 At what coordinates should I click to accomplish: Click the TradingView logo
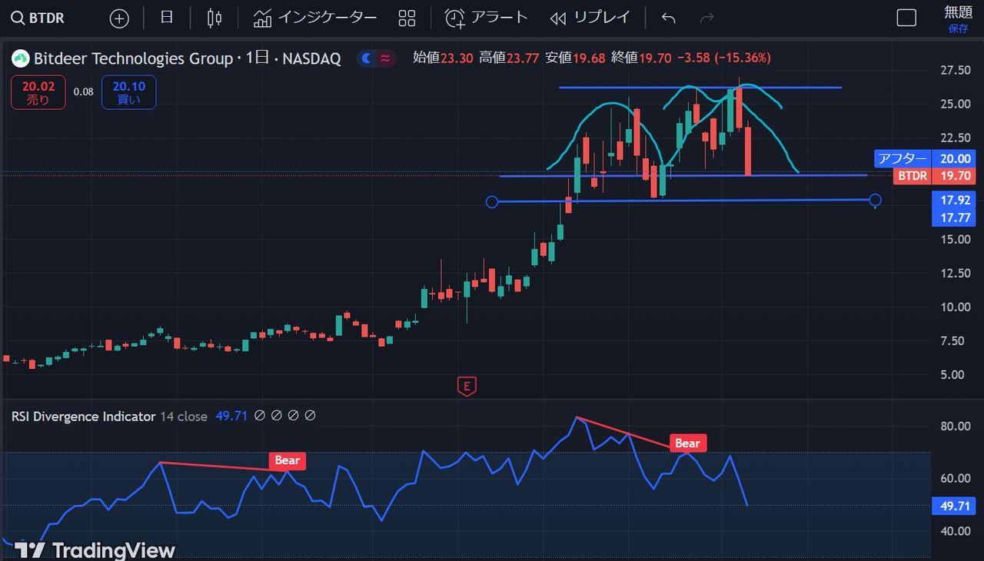pyautogui.click(x=95, y=549)
